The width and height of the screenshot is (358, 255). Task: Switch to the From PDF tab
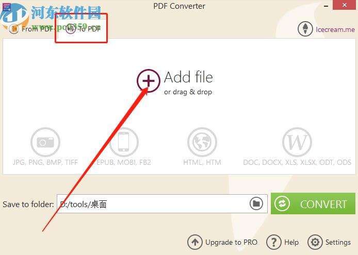[x=31, y=29]
